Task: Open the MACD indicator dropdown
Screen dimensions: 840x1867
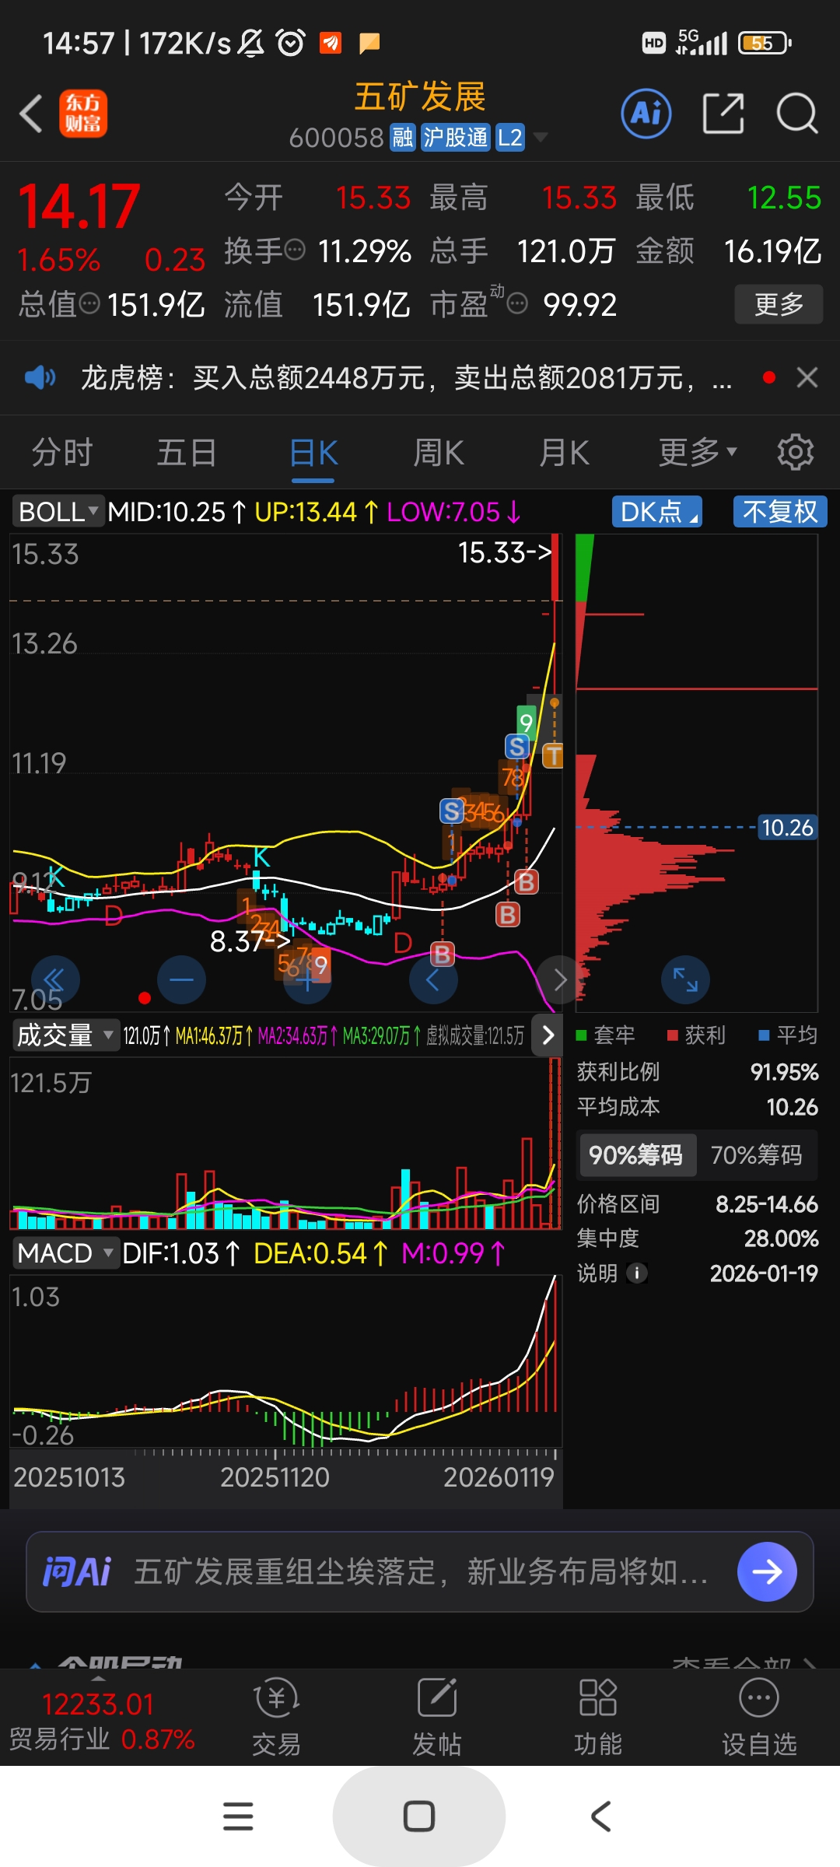Action: [66, 1253]
